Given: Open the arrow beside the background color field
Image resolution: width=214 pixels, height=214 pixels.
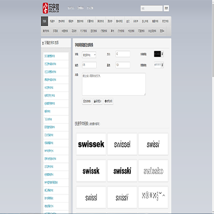Looking at the screenshot, I should [162, 65].
